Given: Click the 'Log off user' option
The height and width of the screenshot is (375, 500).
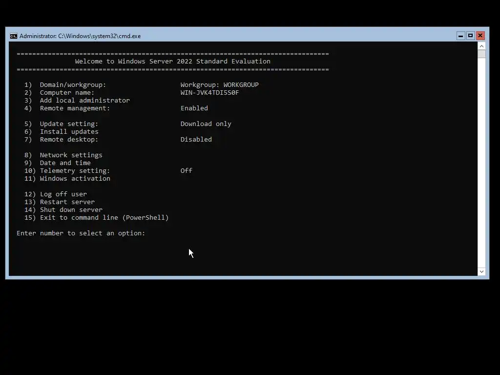Looking at the screenshot, I should 56,194.
